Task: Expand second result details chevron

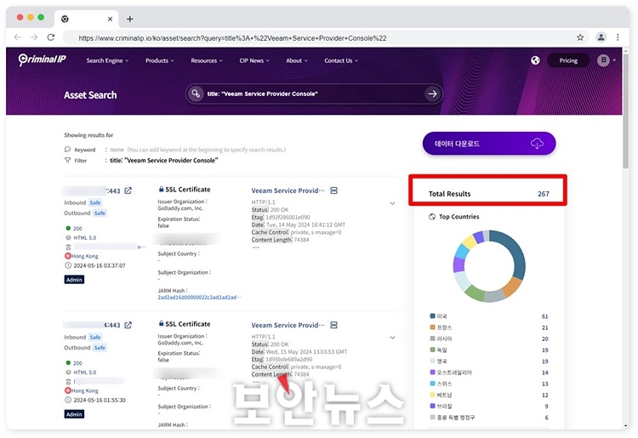Action: coord(392,337)
